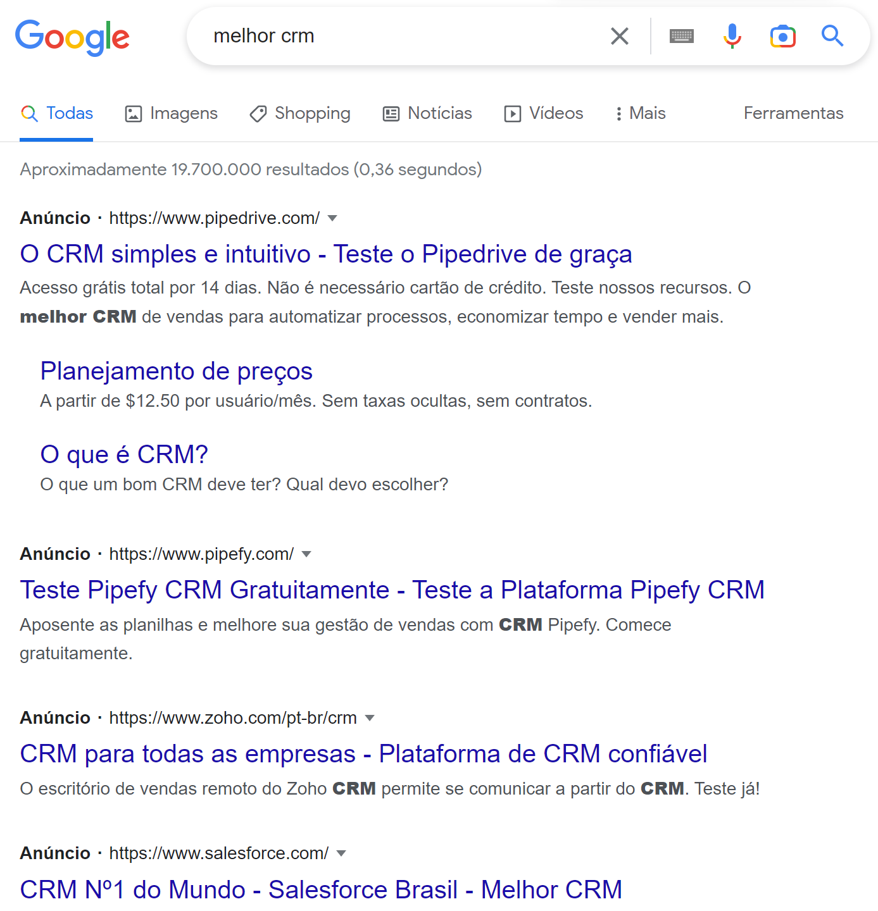This screenshot has height=911, width=878.
Task: Open Planejamento de preços sitelink
Action: pyautogui.click(x=177, y=371)
